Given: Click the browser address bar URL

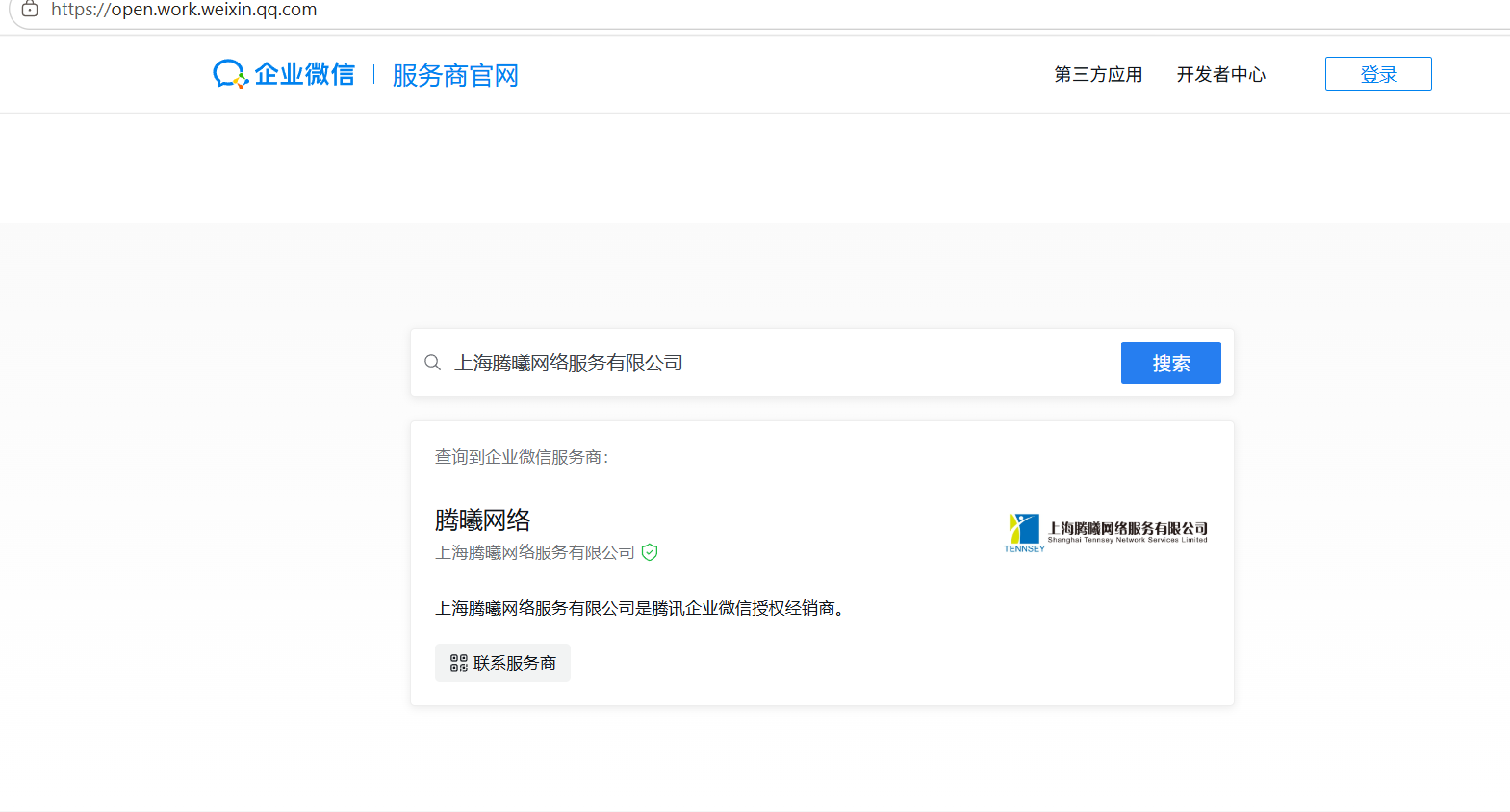Looking at the screenshot, I should pyautogui.click(x=184, y=10).
